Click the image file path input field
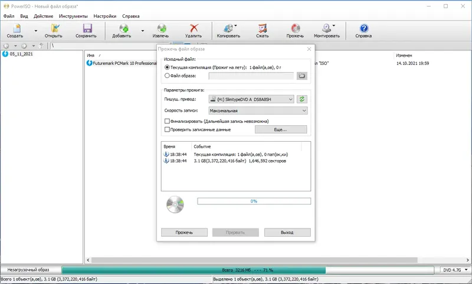Image resolution: width=472 pixels, height=284 pixels. click(251, 76)
